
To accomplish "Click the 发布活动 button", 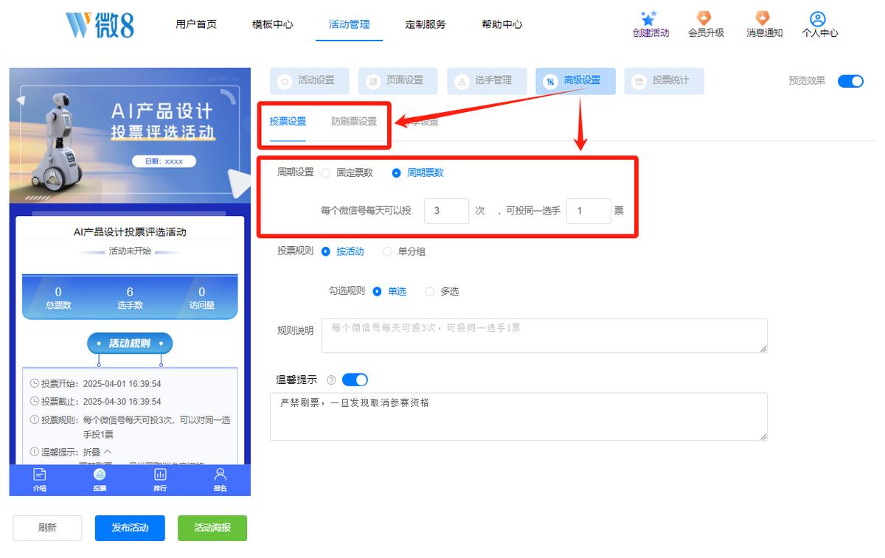I will [130, 528].
